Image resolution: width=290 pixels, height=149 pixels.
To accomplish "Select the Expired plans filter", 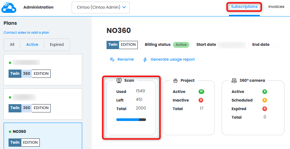I will 57,45.
